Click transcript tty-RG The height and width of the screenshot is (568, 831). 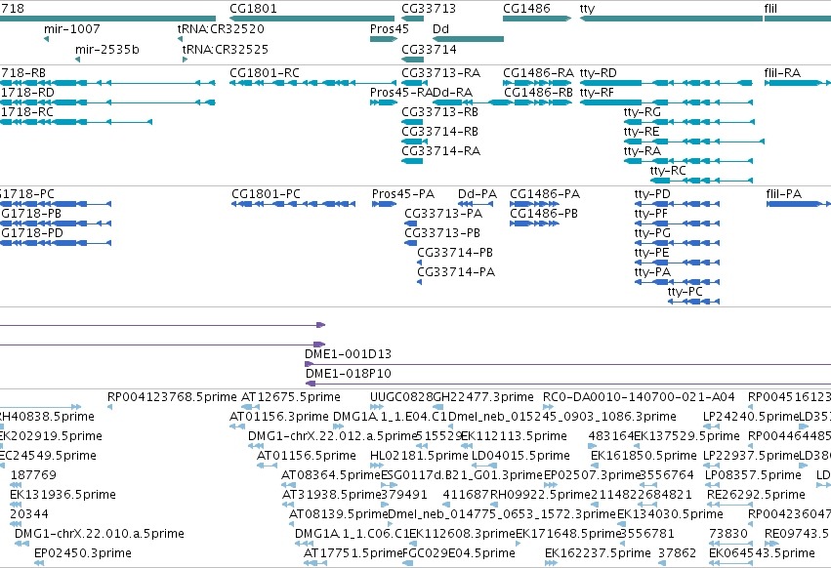coord(689,122)
